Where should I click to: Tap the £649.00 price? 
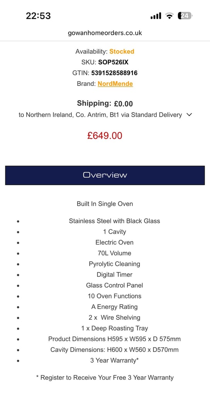pyautogui.click(x=105, y=136)
